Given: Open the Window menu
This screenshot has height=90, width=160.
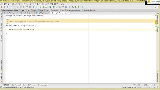Looking at the screenshot, I should [x=57, y=4].
